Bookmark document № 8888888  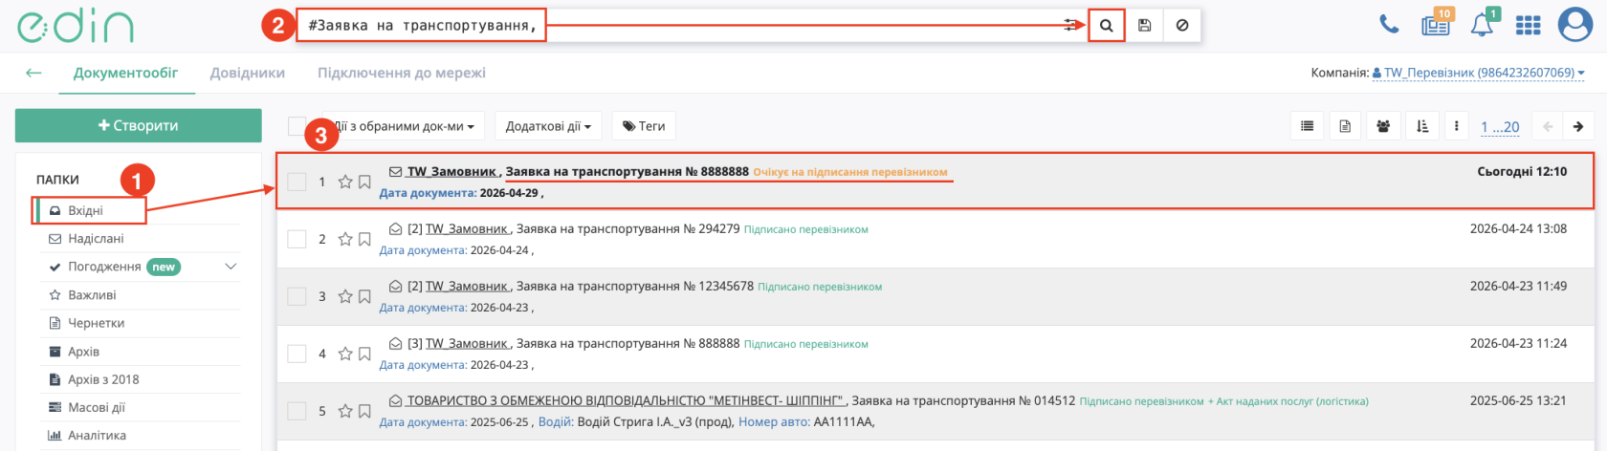click(x=364, y=182)
